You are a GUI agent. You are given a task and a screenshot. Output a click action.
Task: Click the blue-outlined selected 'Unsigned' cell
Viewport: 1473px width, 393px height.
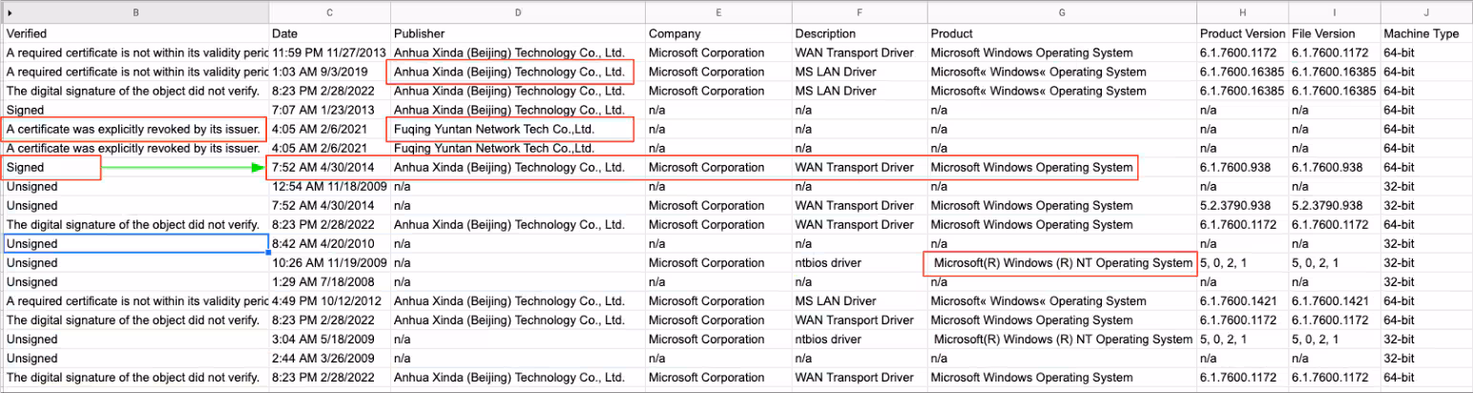tap(135, 244)
